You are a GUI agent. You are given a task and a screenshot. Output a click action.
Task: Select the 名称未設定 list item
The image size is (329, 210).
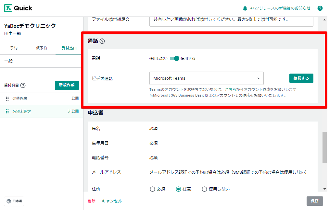(x=42, y=111)
